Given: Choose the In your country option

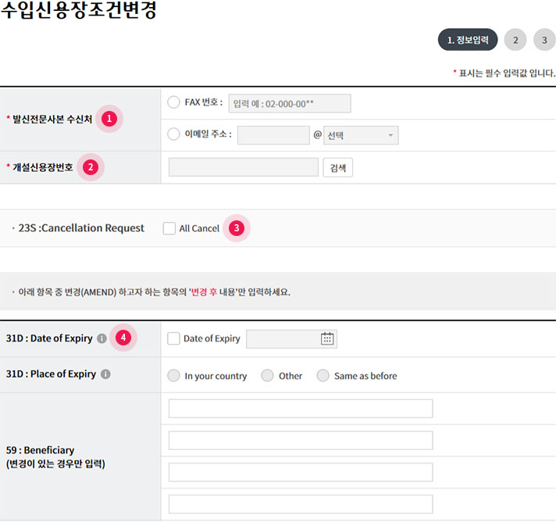Looking at the screenshot, I should 174,376.
